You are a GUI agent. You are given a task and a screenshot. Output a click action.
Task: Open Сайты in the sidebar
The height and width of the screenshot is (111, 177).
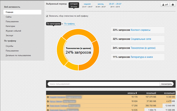(9, 17)
